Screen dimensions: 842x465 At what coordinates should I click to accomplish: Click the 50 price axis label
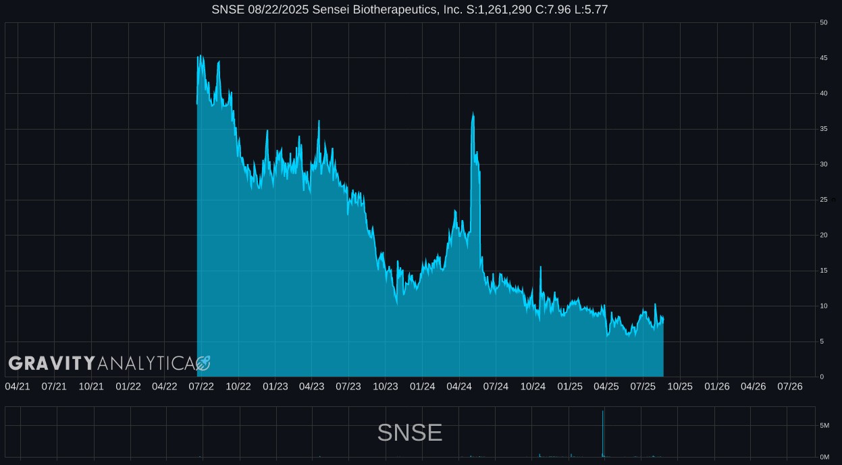tap(824, 22)
